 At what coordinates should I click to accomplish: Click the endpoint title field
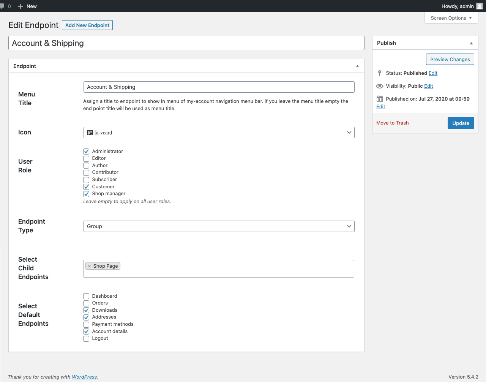186,43
